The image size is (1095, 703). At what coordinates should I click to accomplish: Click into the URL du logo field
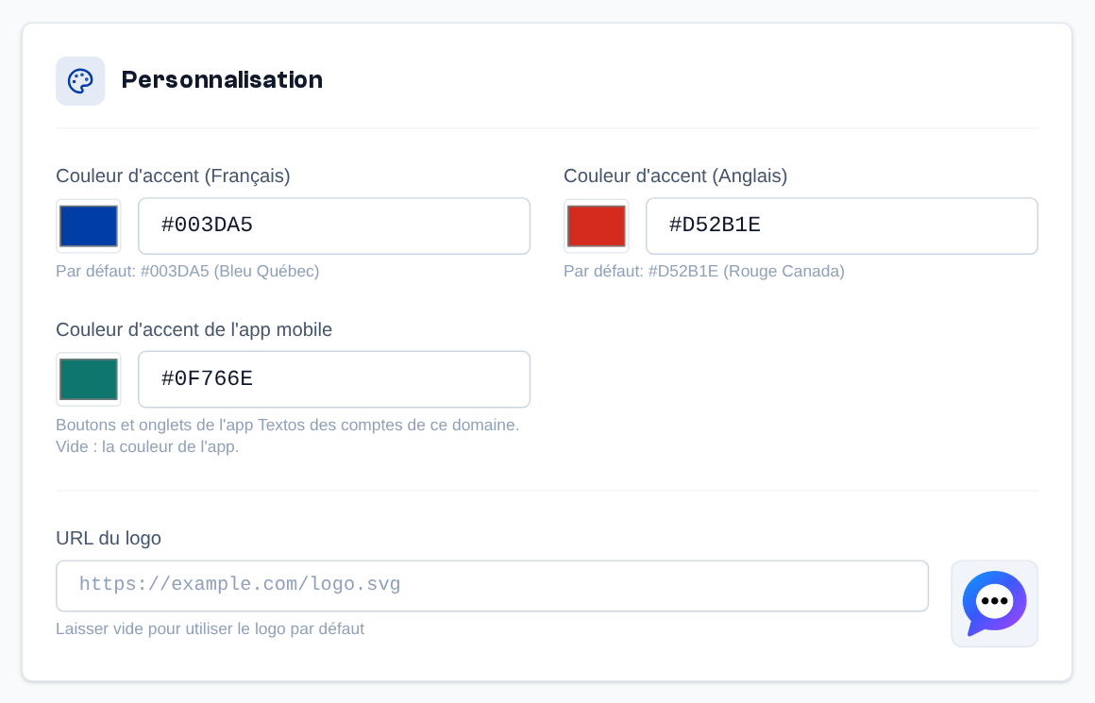pos(493,586)
